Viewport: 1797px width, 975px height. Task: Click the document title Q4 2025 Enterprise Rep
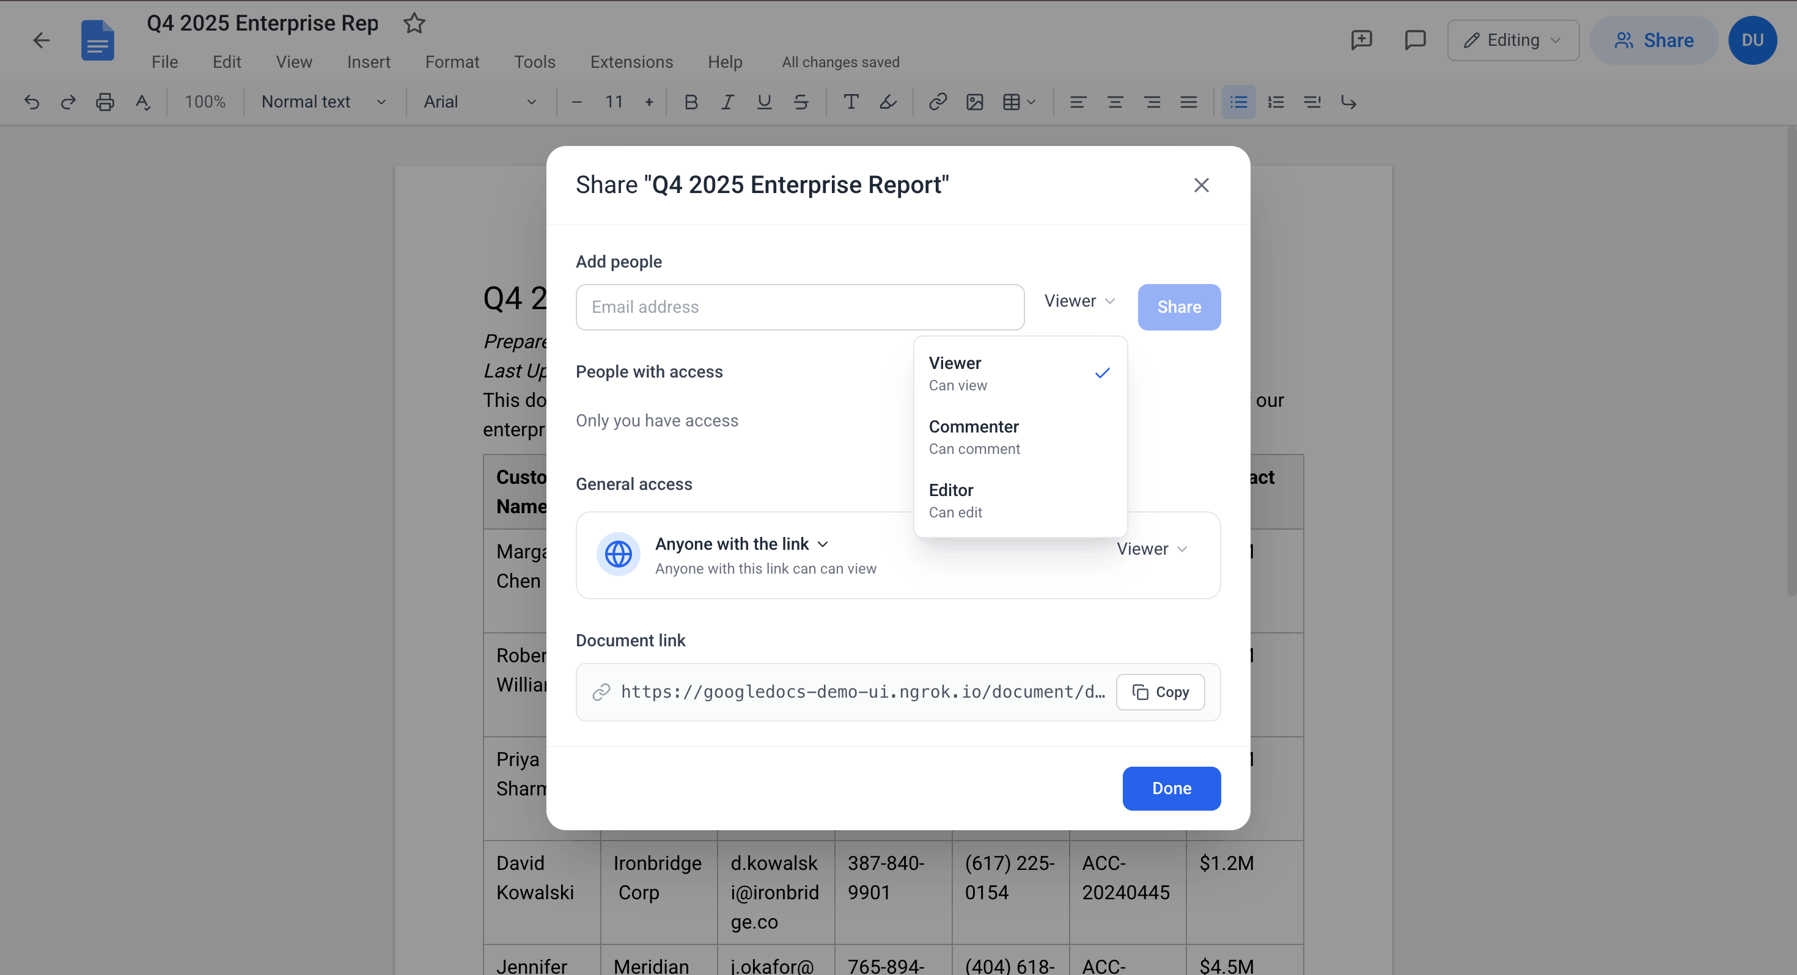(x=262, y=23)
